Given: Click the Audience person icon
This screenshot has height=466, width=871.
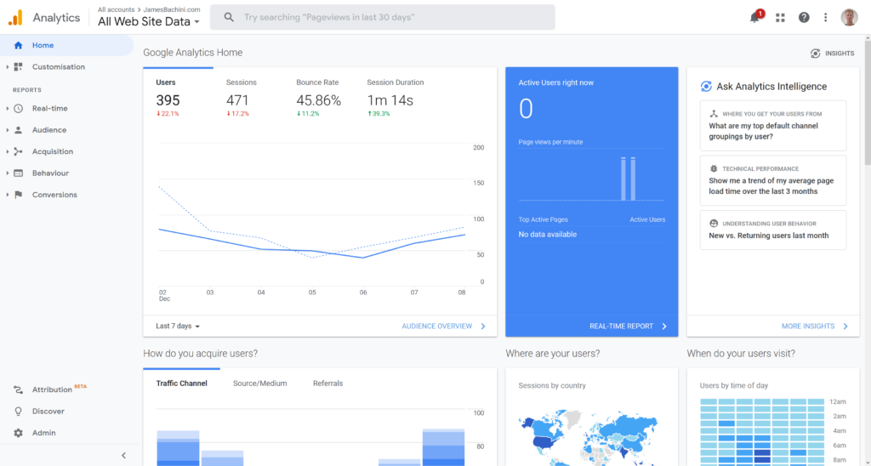Looking at the screenshot, I should (19, 130).
